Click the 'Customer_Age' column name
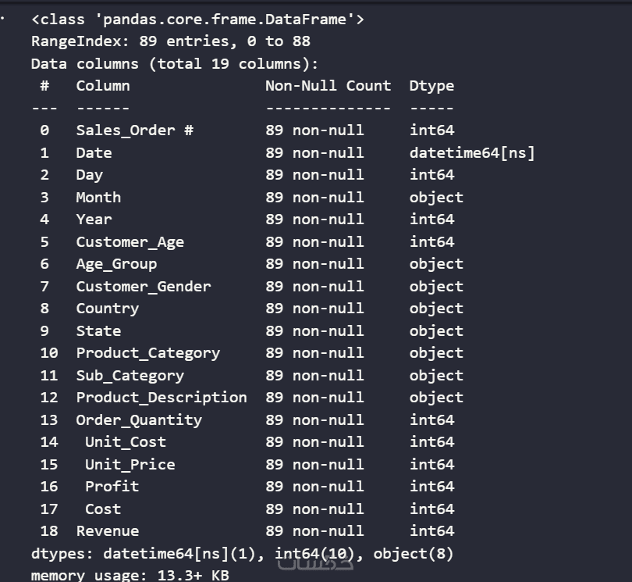Screen dimensions: 632x582 130,241
